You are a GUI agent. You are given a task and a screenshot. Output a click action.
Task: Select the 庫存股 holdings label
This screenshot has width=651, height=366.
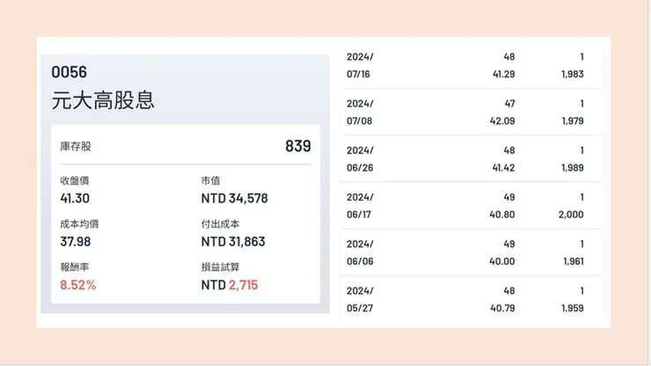point(76,146)
